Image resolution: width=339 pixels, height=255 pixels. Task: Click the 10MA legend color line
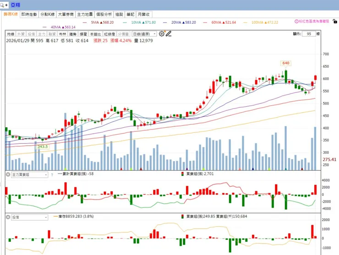click(125, 22)
